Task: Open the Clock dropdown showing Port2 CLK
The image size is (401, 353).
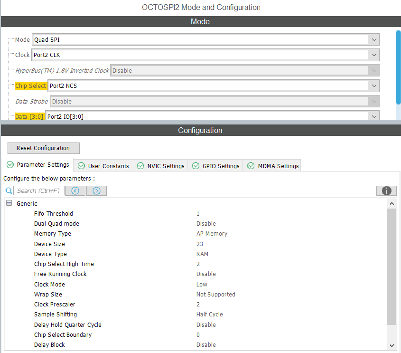Action: click(205, 55)
